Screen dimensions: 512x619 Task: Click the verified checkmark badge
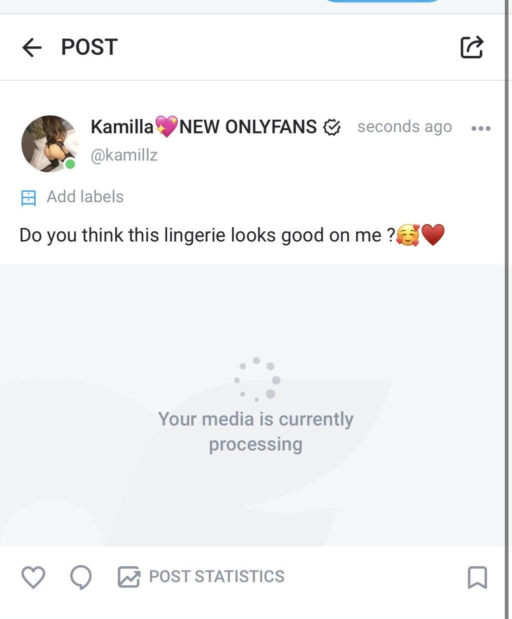click(331, 128)
